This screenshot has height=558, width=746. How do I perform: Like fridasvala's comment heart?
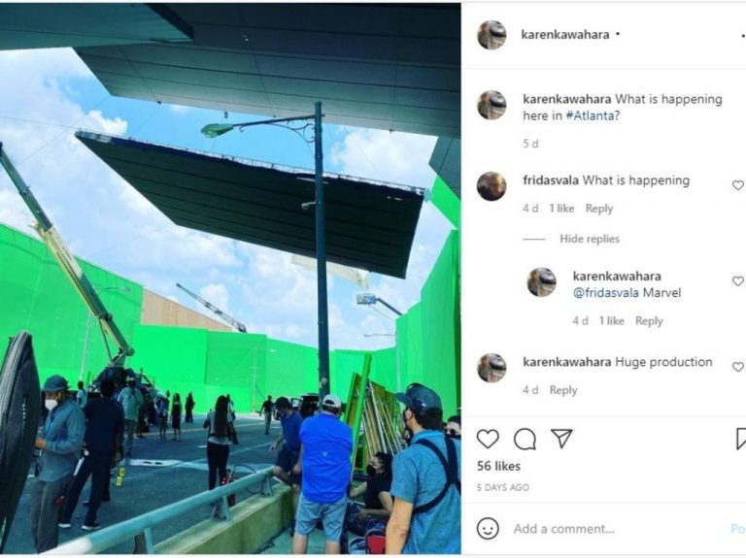pos(738,185)
